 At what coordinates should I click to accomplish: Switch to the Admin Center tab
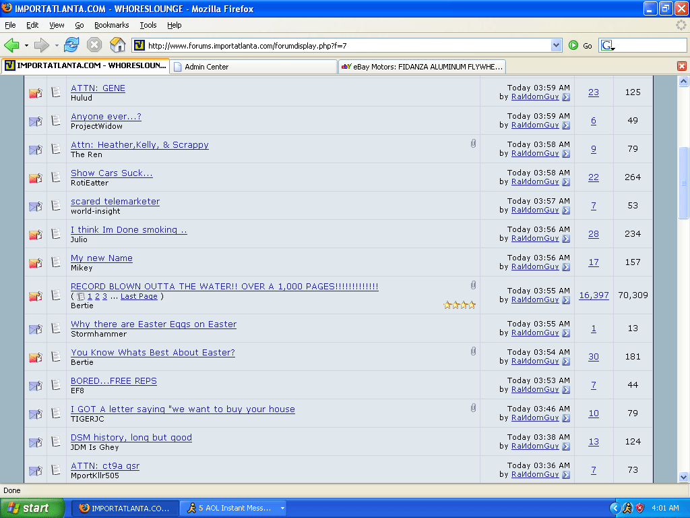coord(253,67)
